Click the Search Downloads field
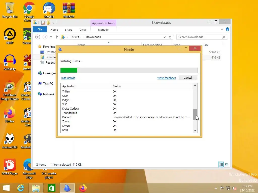 202,37
